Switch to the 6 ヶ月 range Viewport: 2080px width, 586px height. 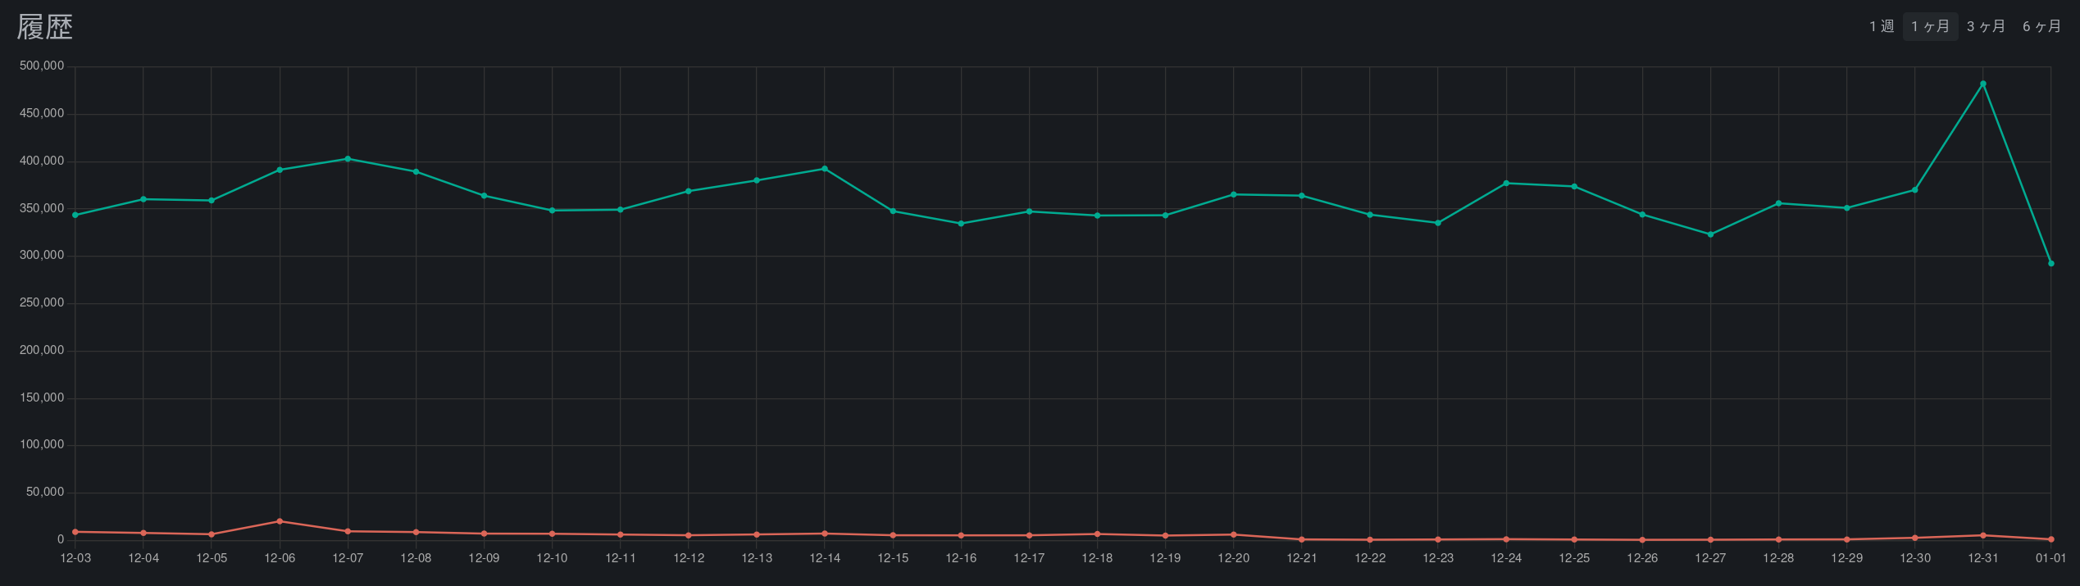point(2041,26)
